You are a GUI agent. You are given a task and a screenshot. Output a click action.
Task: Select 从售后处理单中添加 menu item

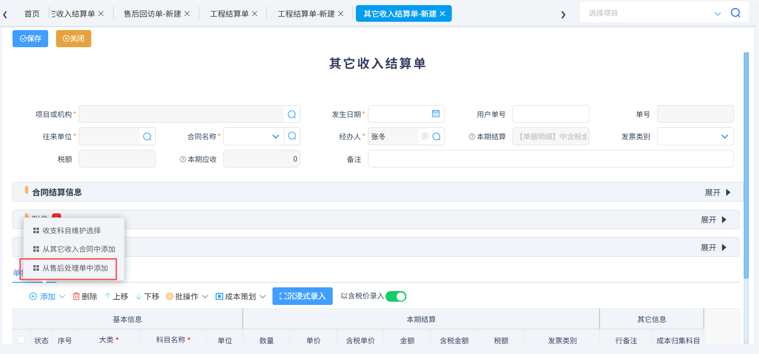coord(70,268)
